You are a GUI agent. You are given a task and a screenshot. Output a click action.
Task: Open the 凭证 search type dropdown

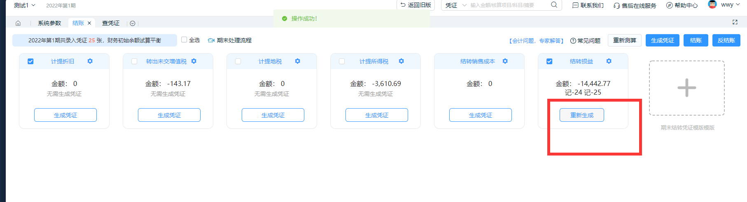(456, 5)
